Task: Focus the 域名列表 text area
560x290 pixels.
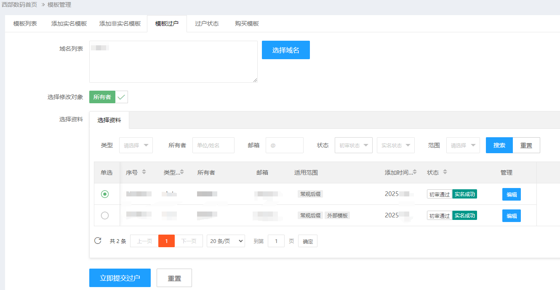Action: 173,62
